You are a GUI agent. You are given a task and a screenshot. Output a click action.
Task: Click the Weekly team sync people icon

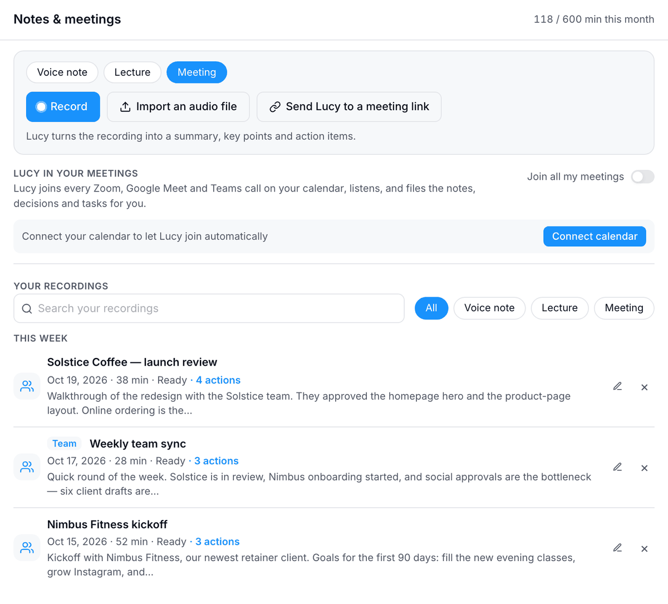pos(27,466)
